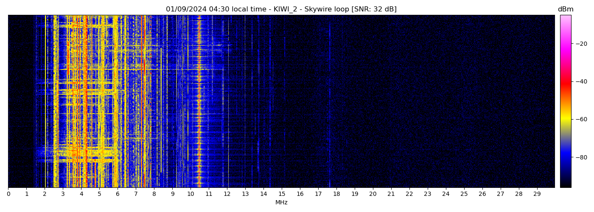Click the 10 MHz axis tick label

coord(191,194)
